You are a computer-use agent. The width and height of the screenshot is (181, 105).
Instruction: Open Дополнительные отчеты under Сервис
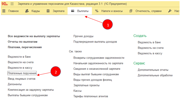pos(153,70)
